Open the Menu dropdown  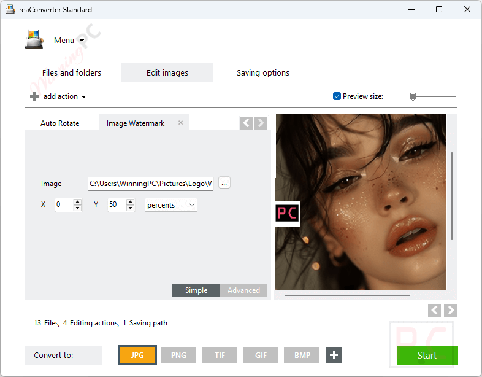(x=69, y=41)
